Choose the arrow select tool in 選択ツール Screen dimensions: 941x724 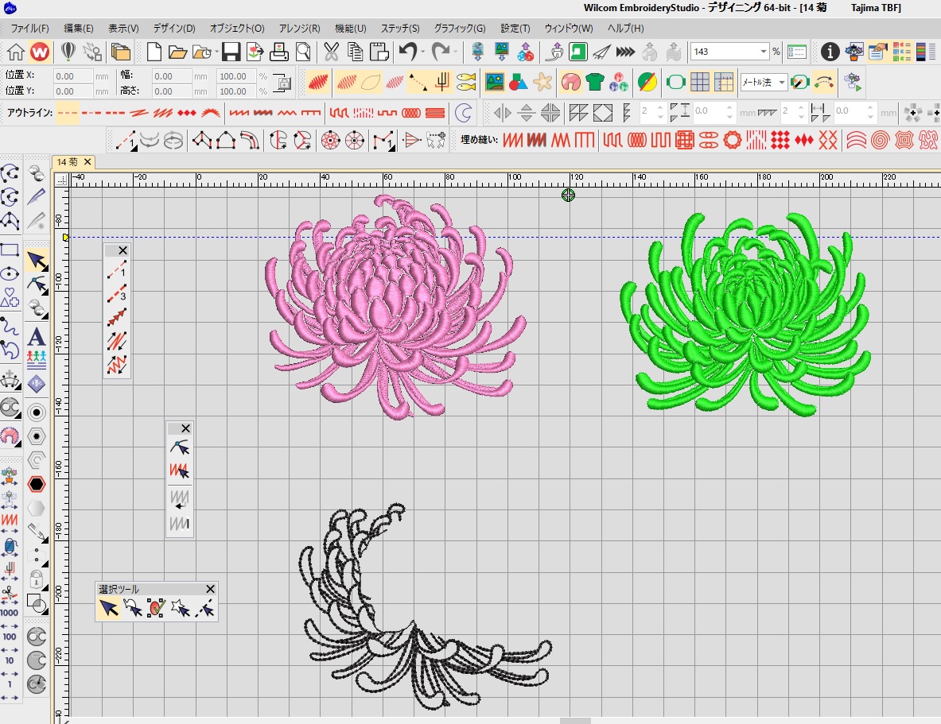pos(109,608)
